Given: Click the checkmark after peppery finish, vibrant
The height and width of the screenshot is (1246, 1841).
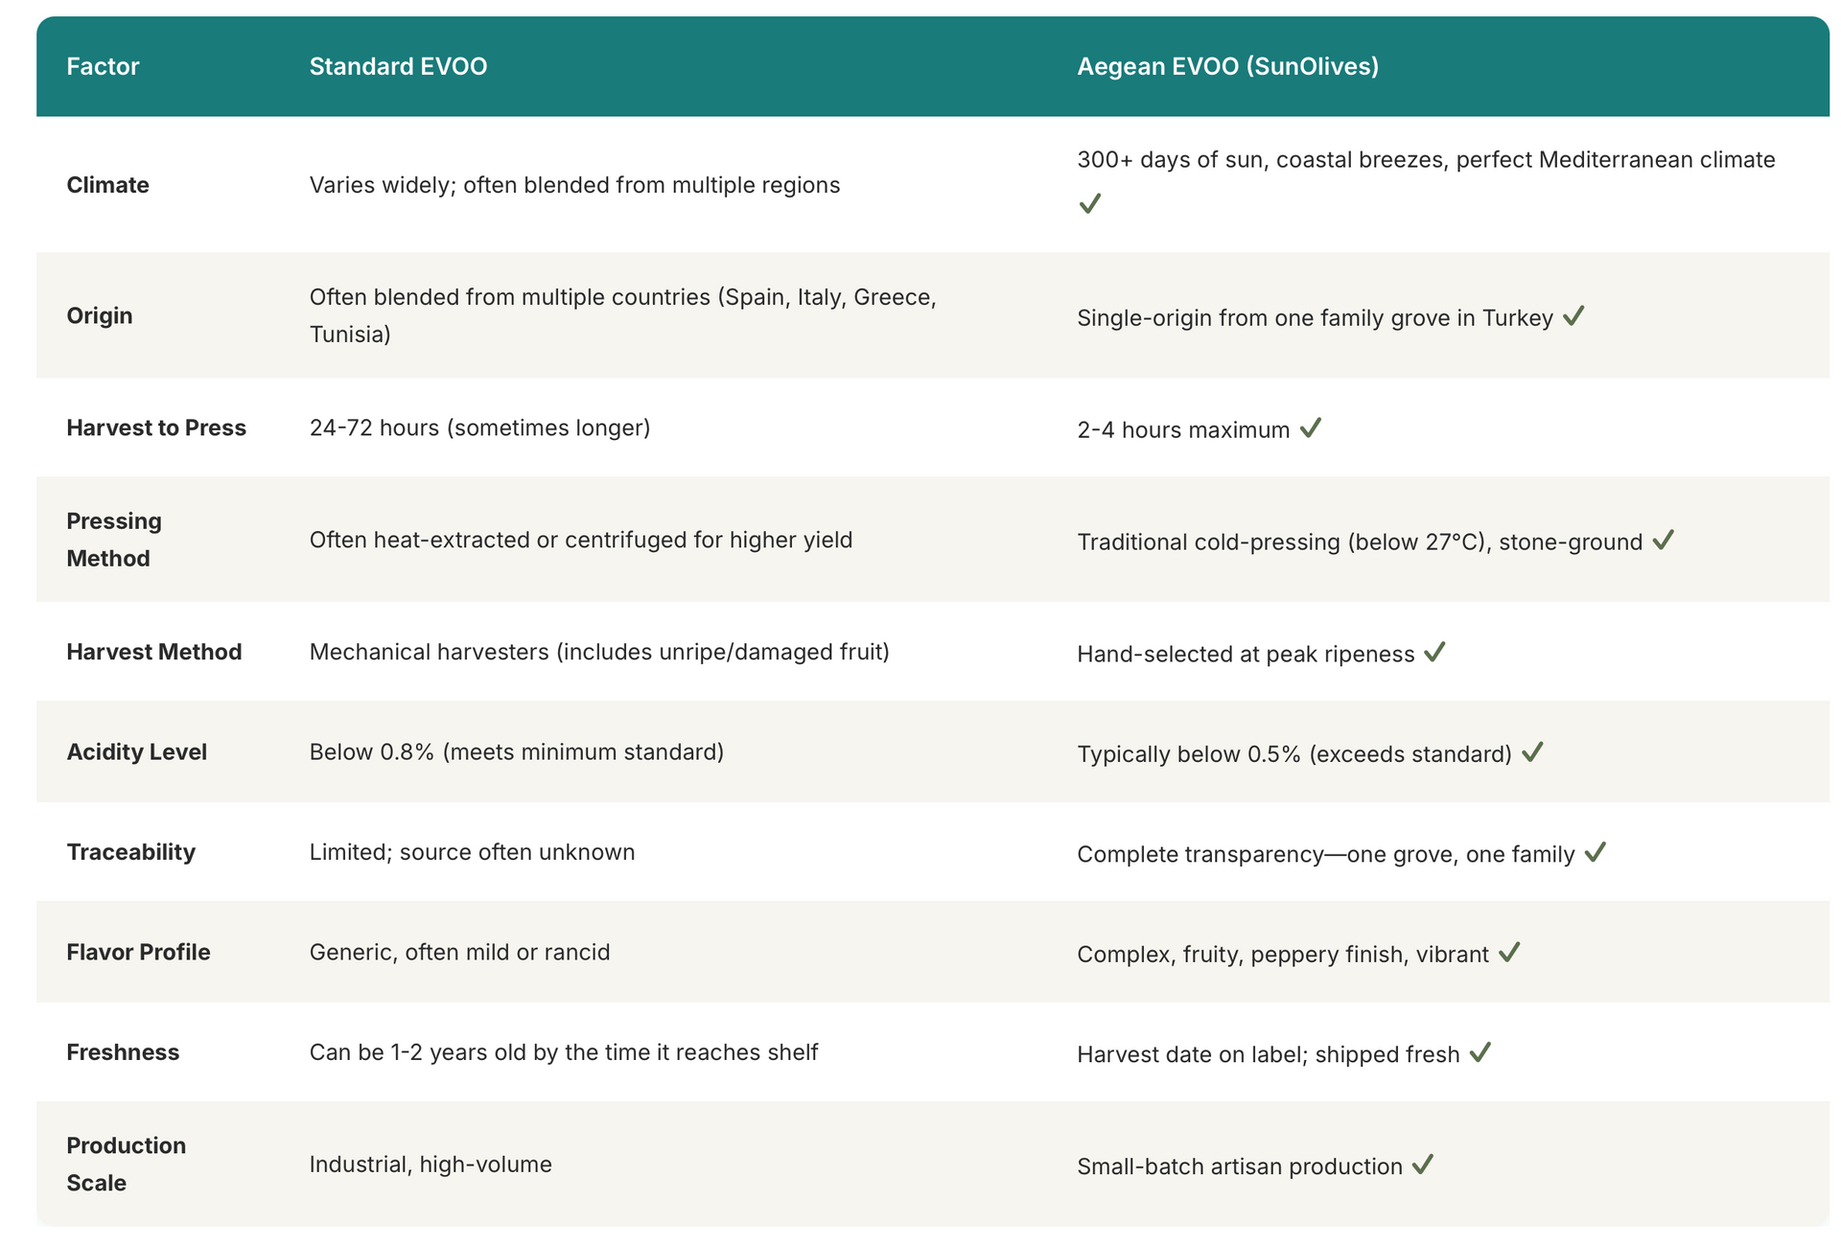Looking at the screenshot, I should pos(1509,953).
